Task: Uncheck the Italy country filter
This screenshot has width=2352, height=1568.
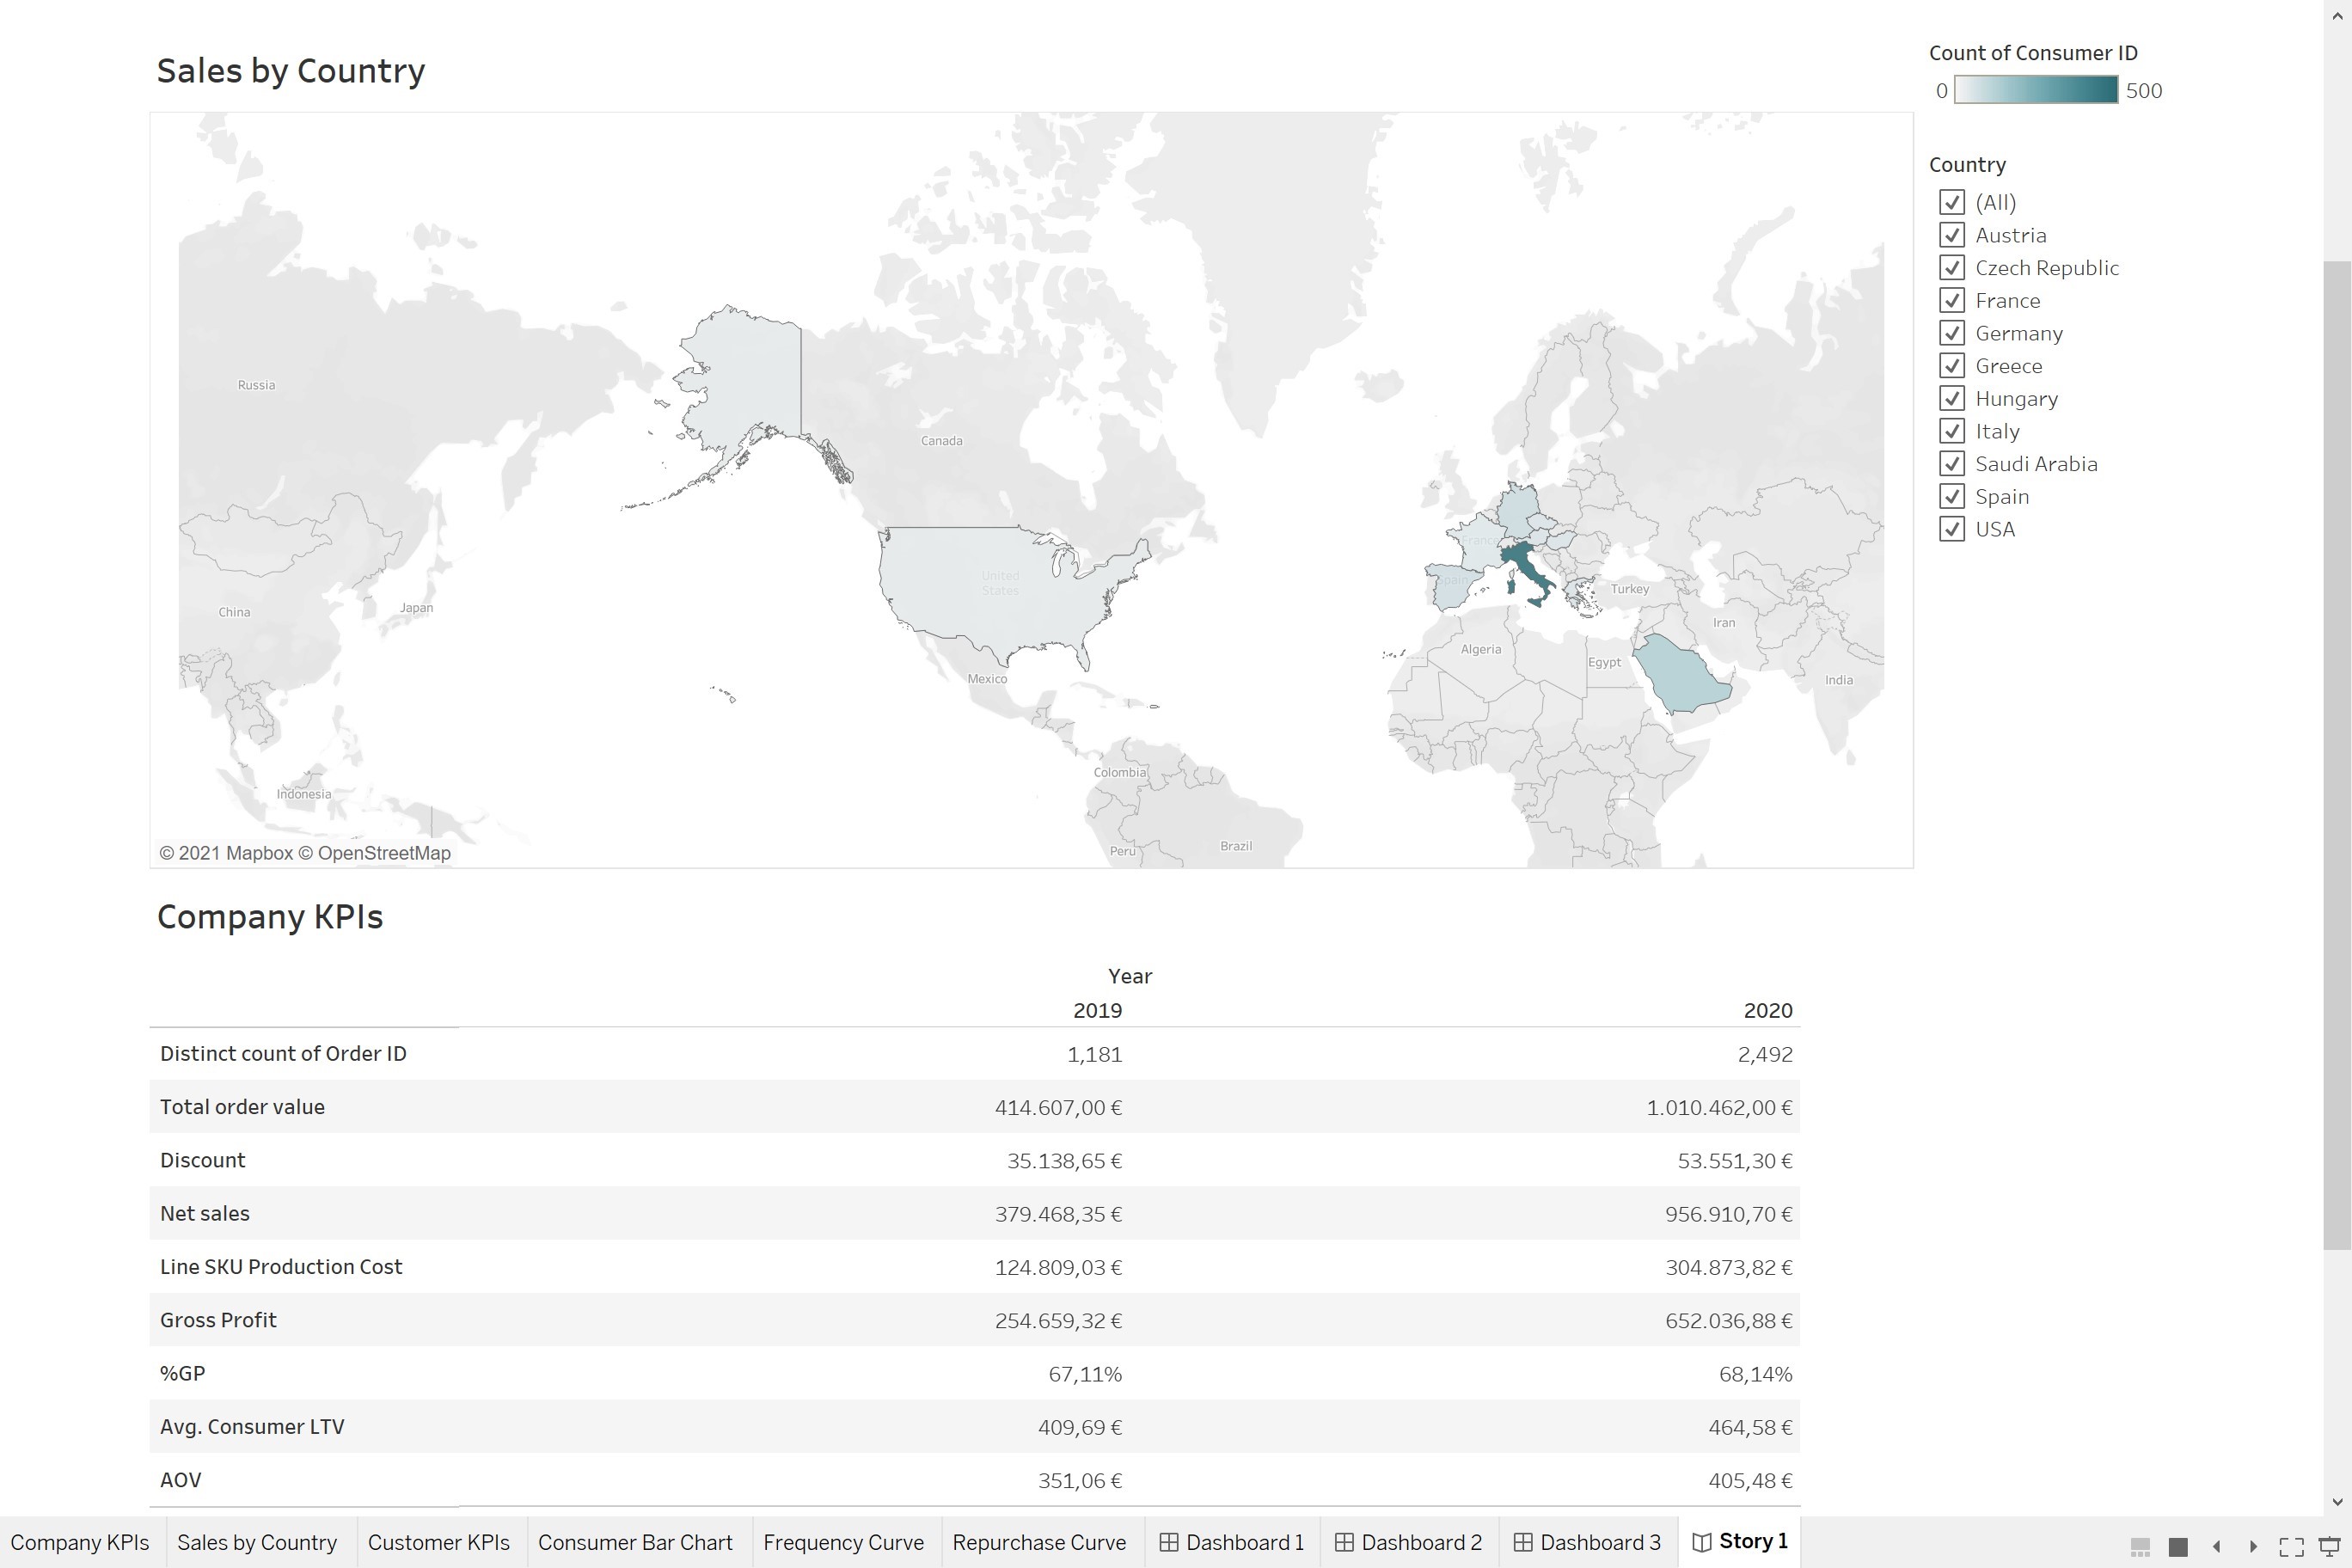Action: (1951, 431)
